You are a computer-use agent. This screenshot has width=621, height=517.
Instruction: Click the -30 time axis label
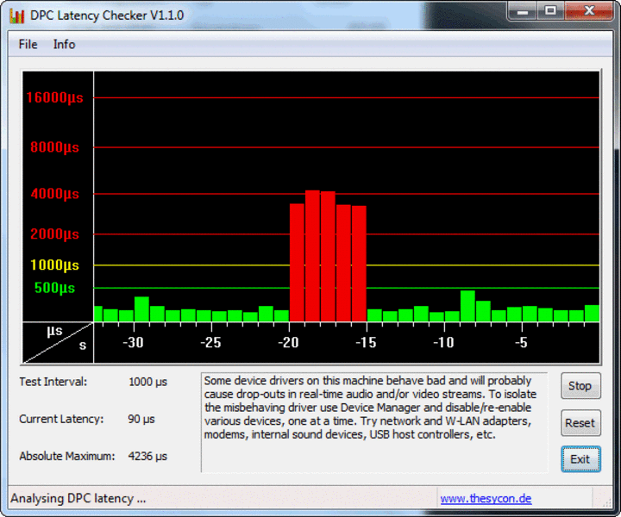pyautogui.click(x=133, y=342)
